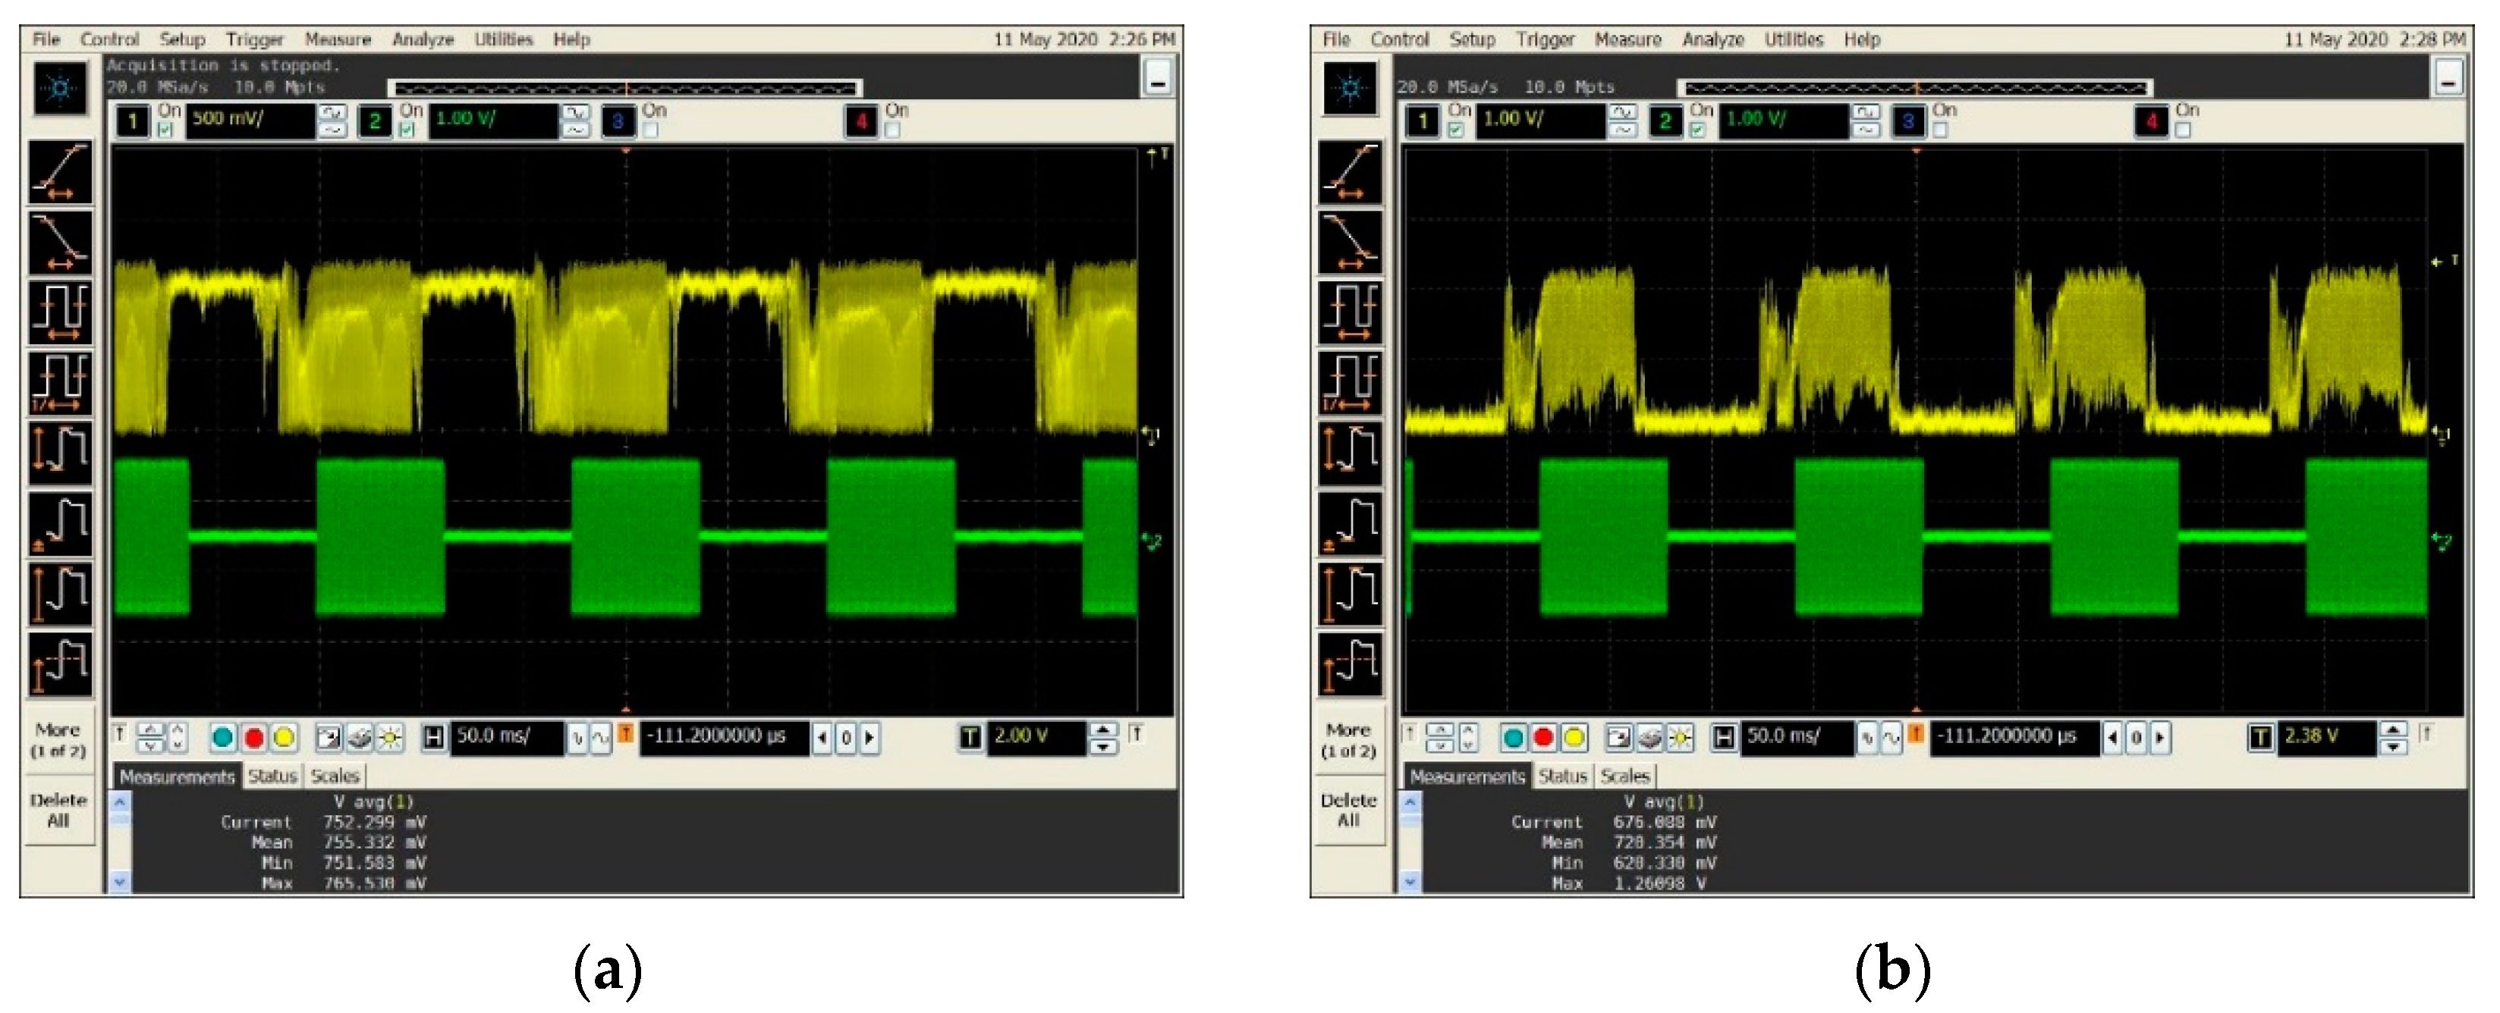This screenshot has height=1013, width=2500.
Task: Increase trigger level with up arrow, left scope
Action: (x=1102, y=729)
